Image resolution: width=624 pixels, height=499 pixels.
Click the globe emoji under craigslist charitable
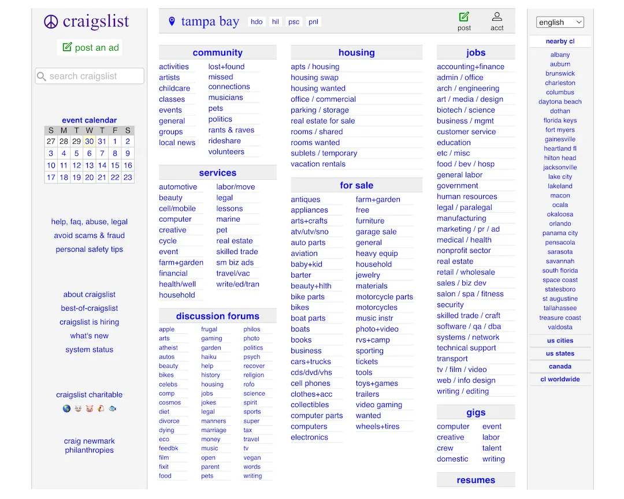[x=66, y=408]
